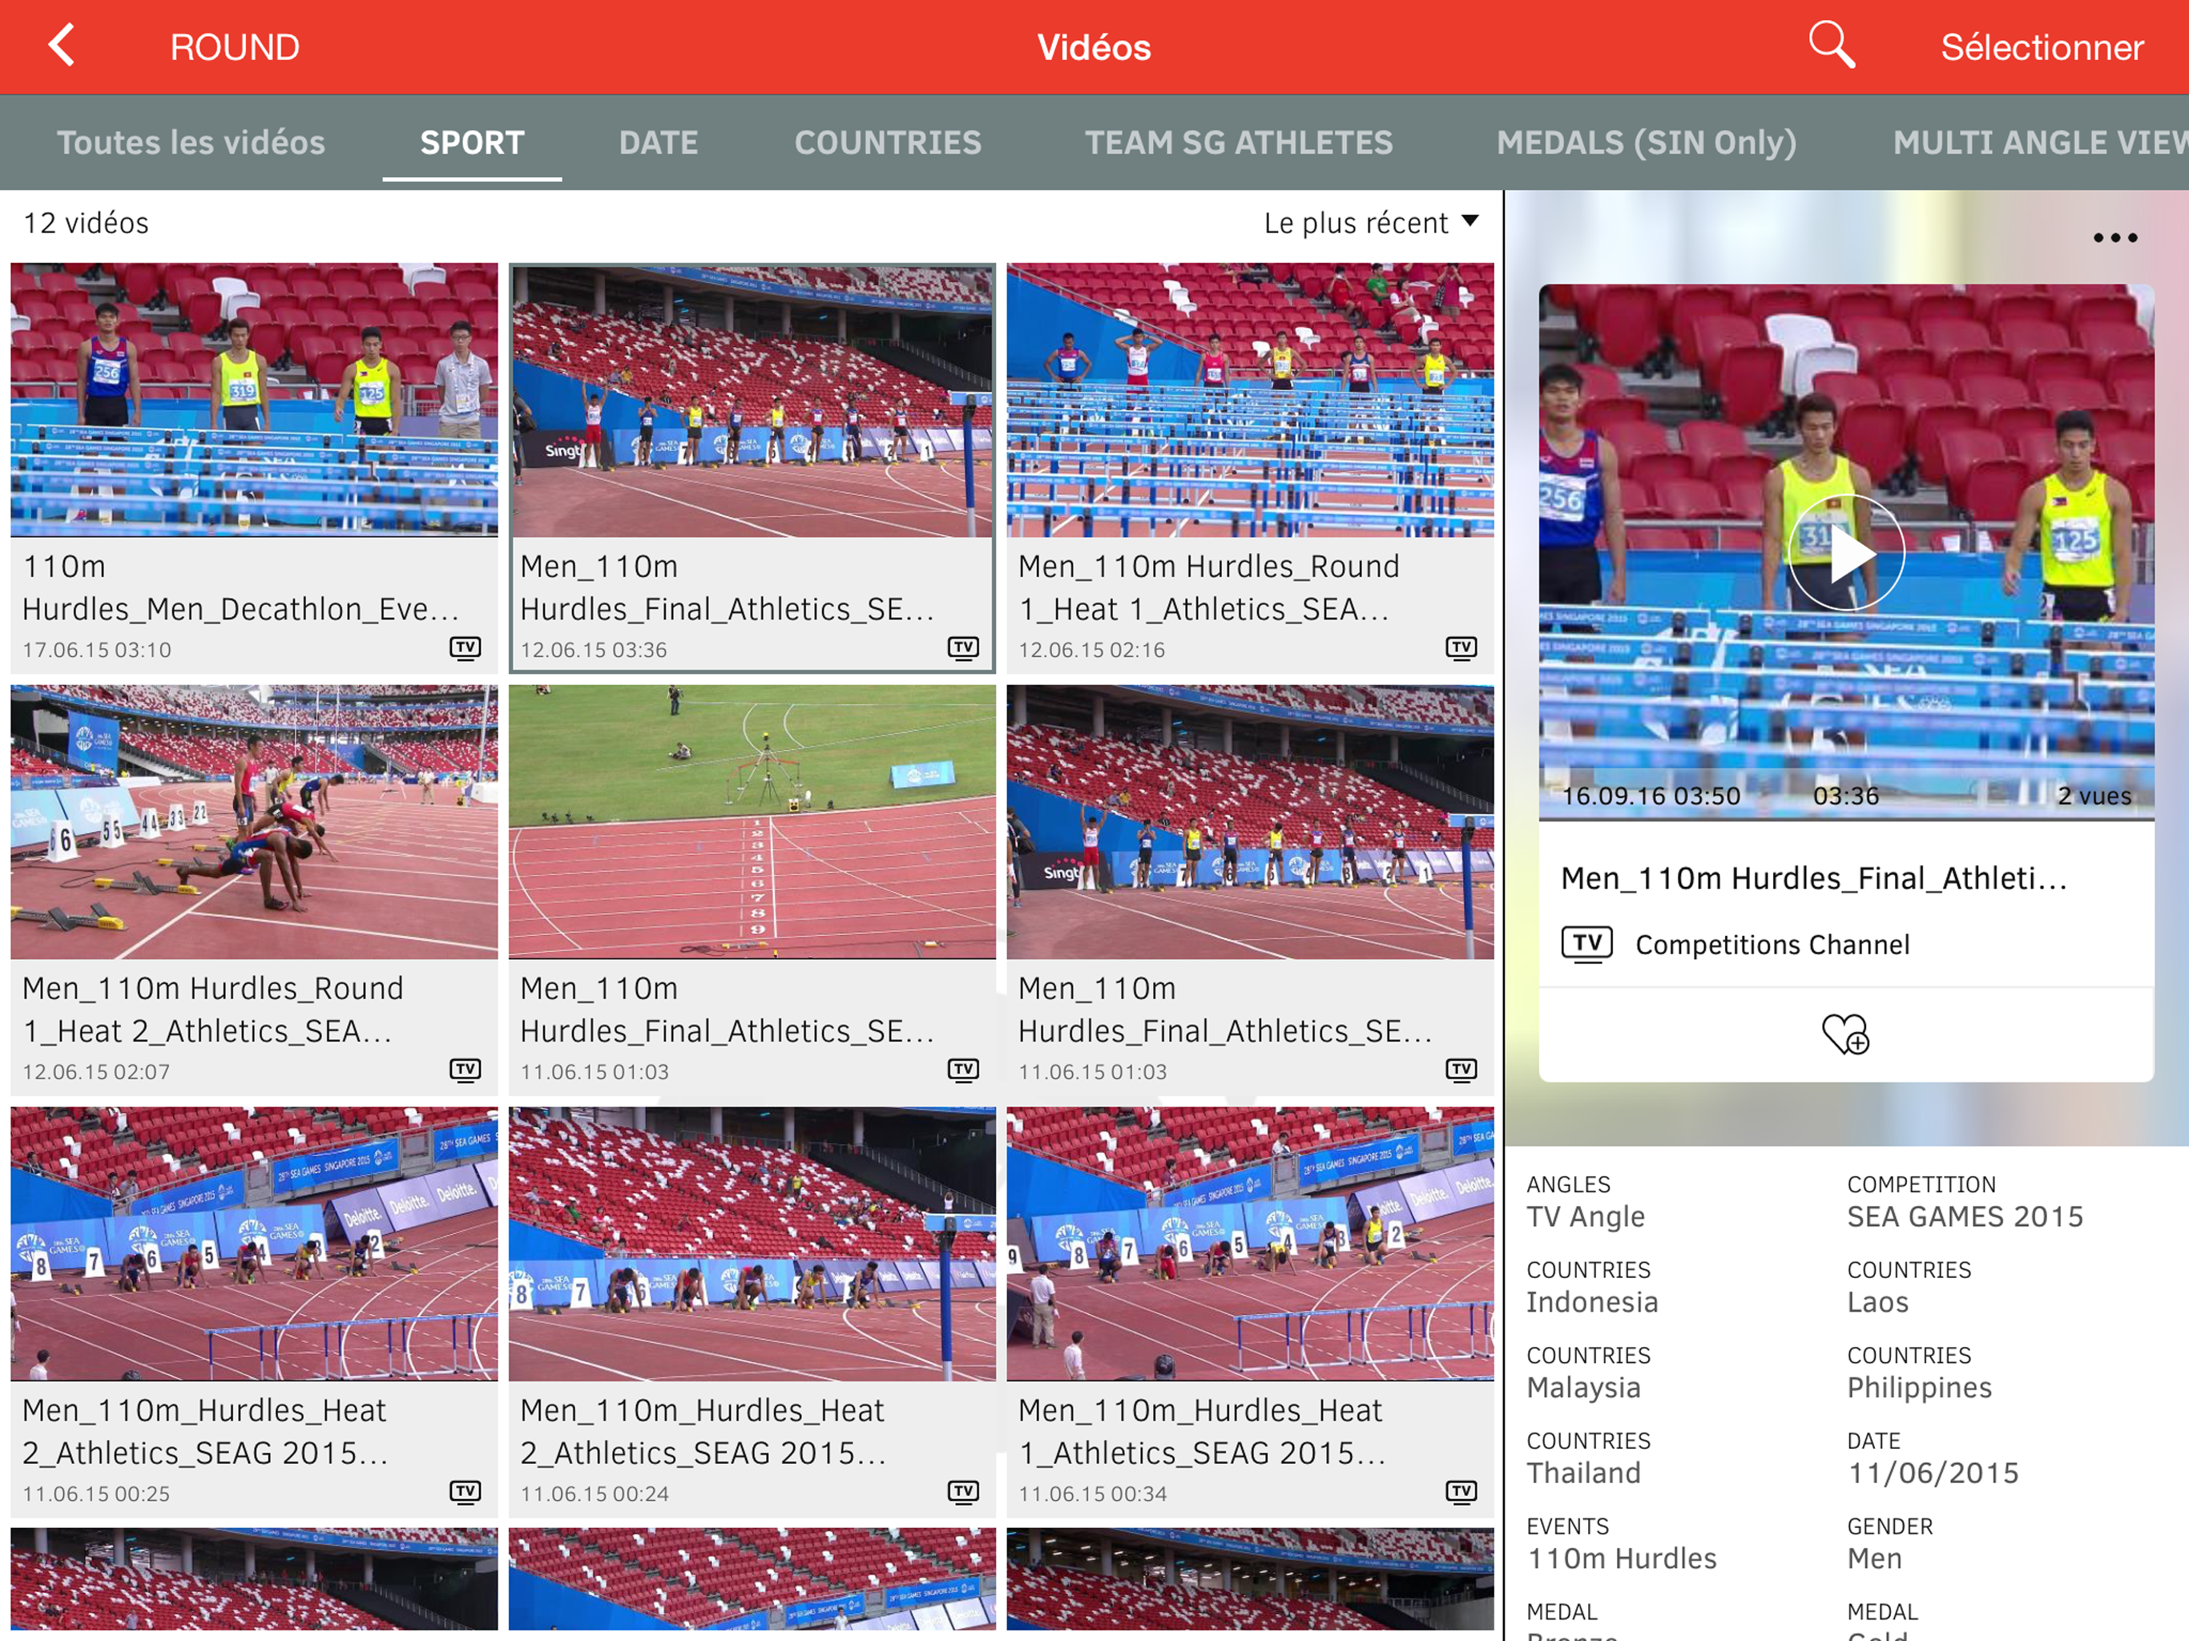Expand the Le plus récent sort dropdown
Image resolution: width=2189 pixels, height=1641 pixels.
(1372, 223)
